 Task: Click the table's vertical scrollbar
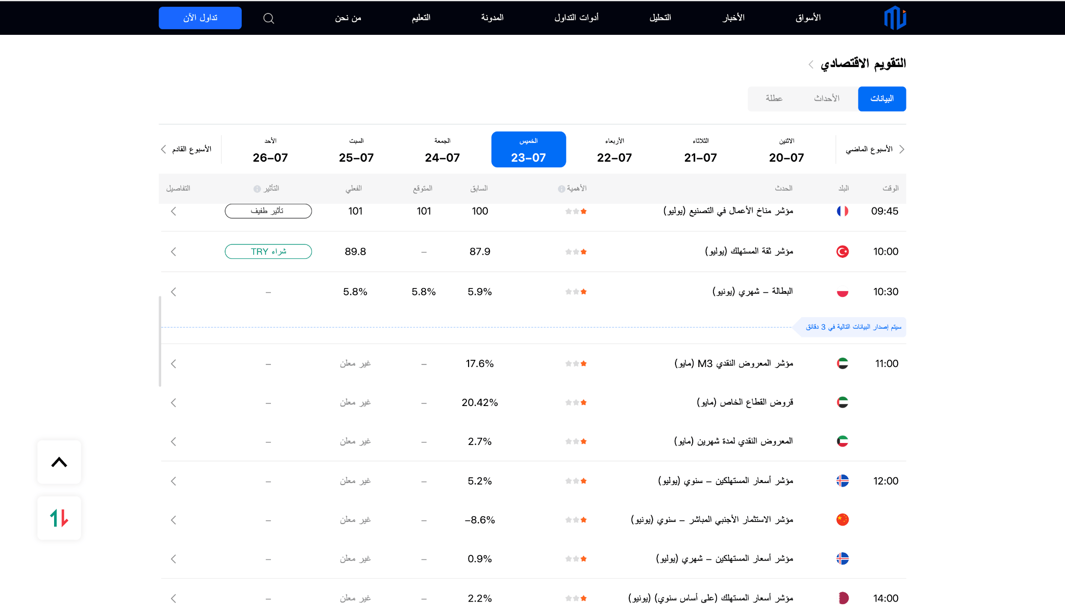pos(160,341)
